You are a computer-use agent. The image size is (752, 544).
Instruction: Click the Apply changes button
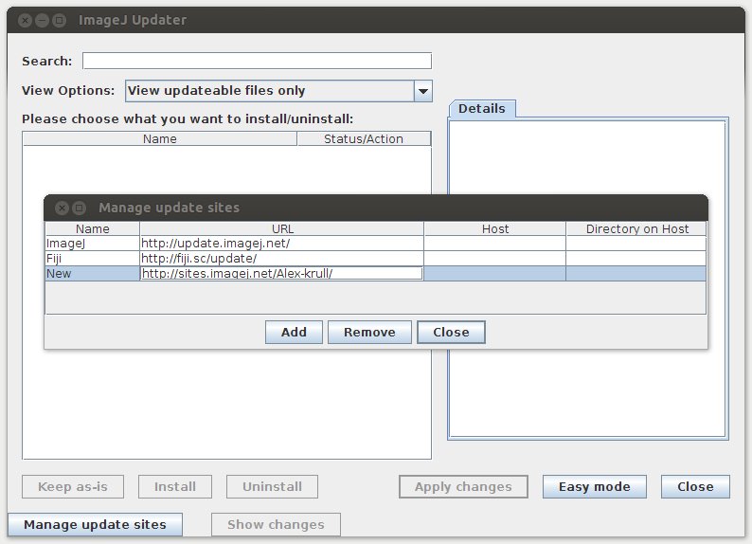463,486
